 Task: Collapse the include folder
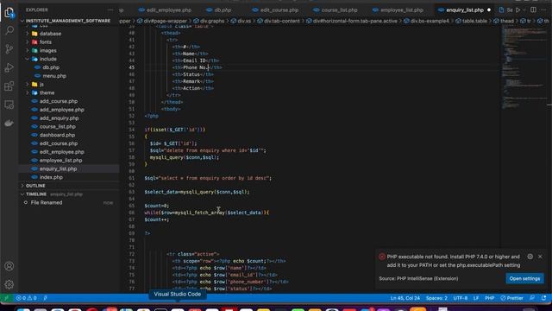coord(48,59)
